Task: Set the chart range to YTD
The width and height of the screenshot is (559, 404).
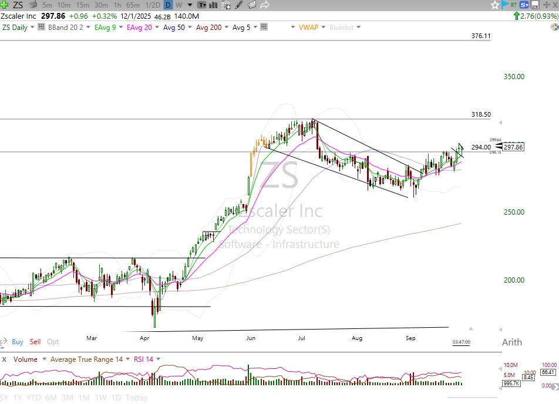Action: (33, 398)
